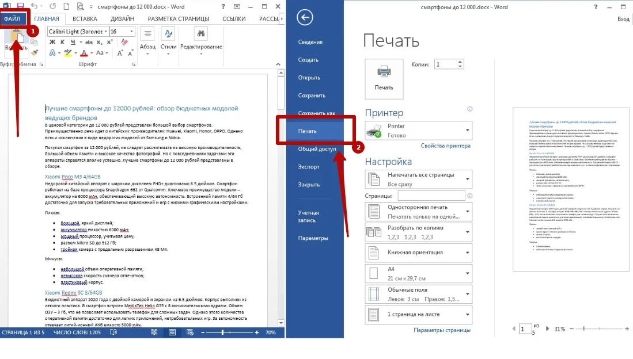Switch to Print Layout view icon
633x359 pixels.
pos(172,333)
